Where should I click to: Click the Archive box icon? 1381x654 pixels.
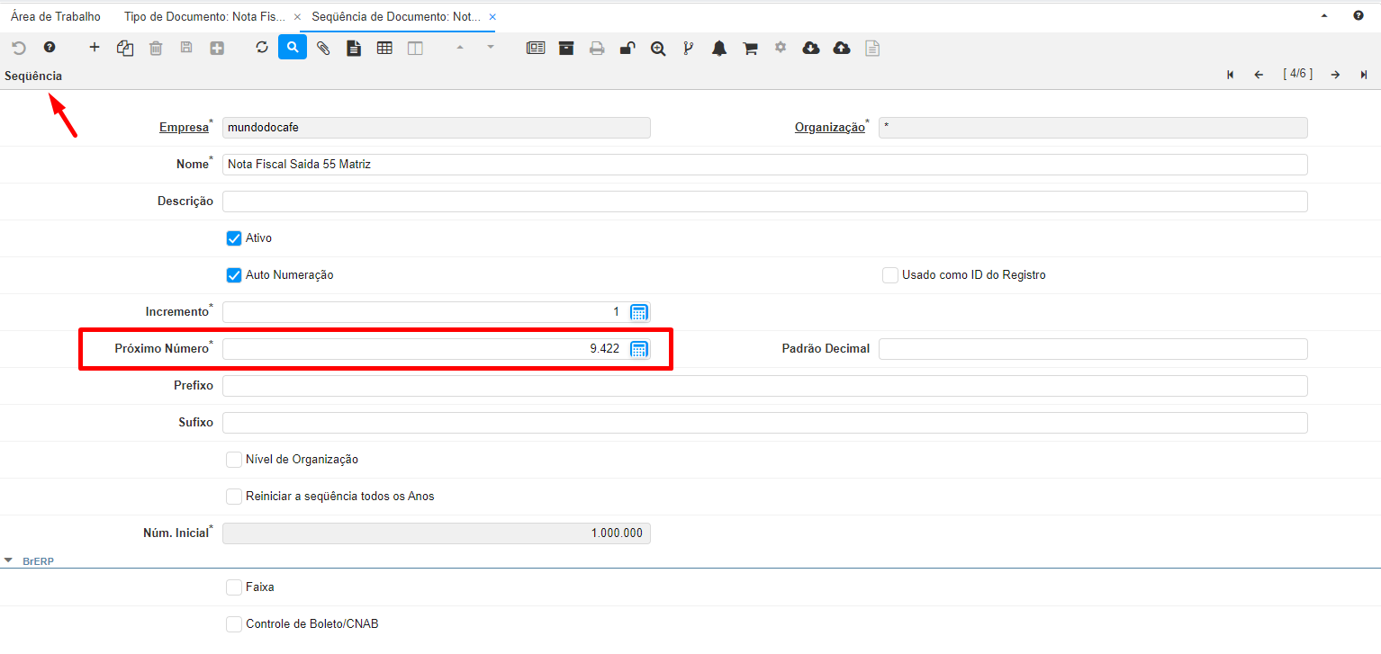click(x=566, y=48)
